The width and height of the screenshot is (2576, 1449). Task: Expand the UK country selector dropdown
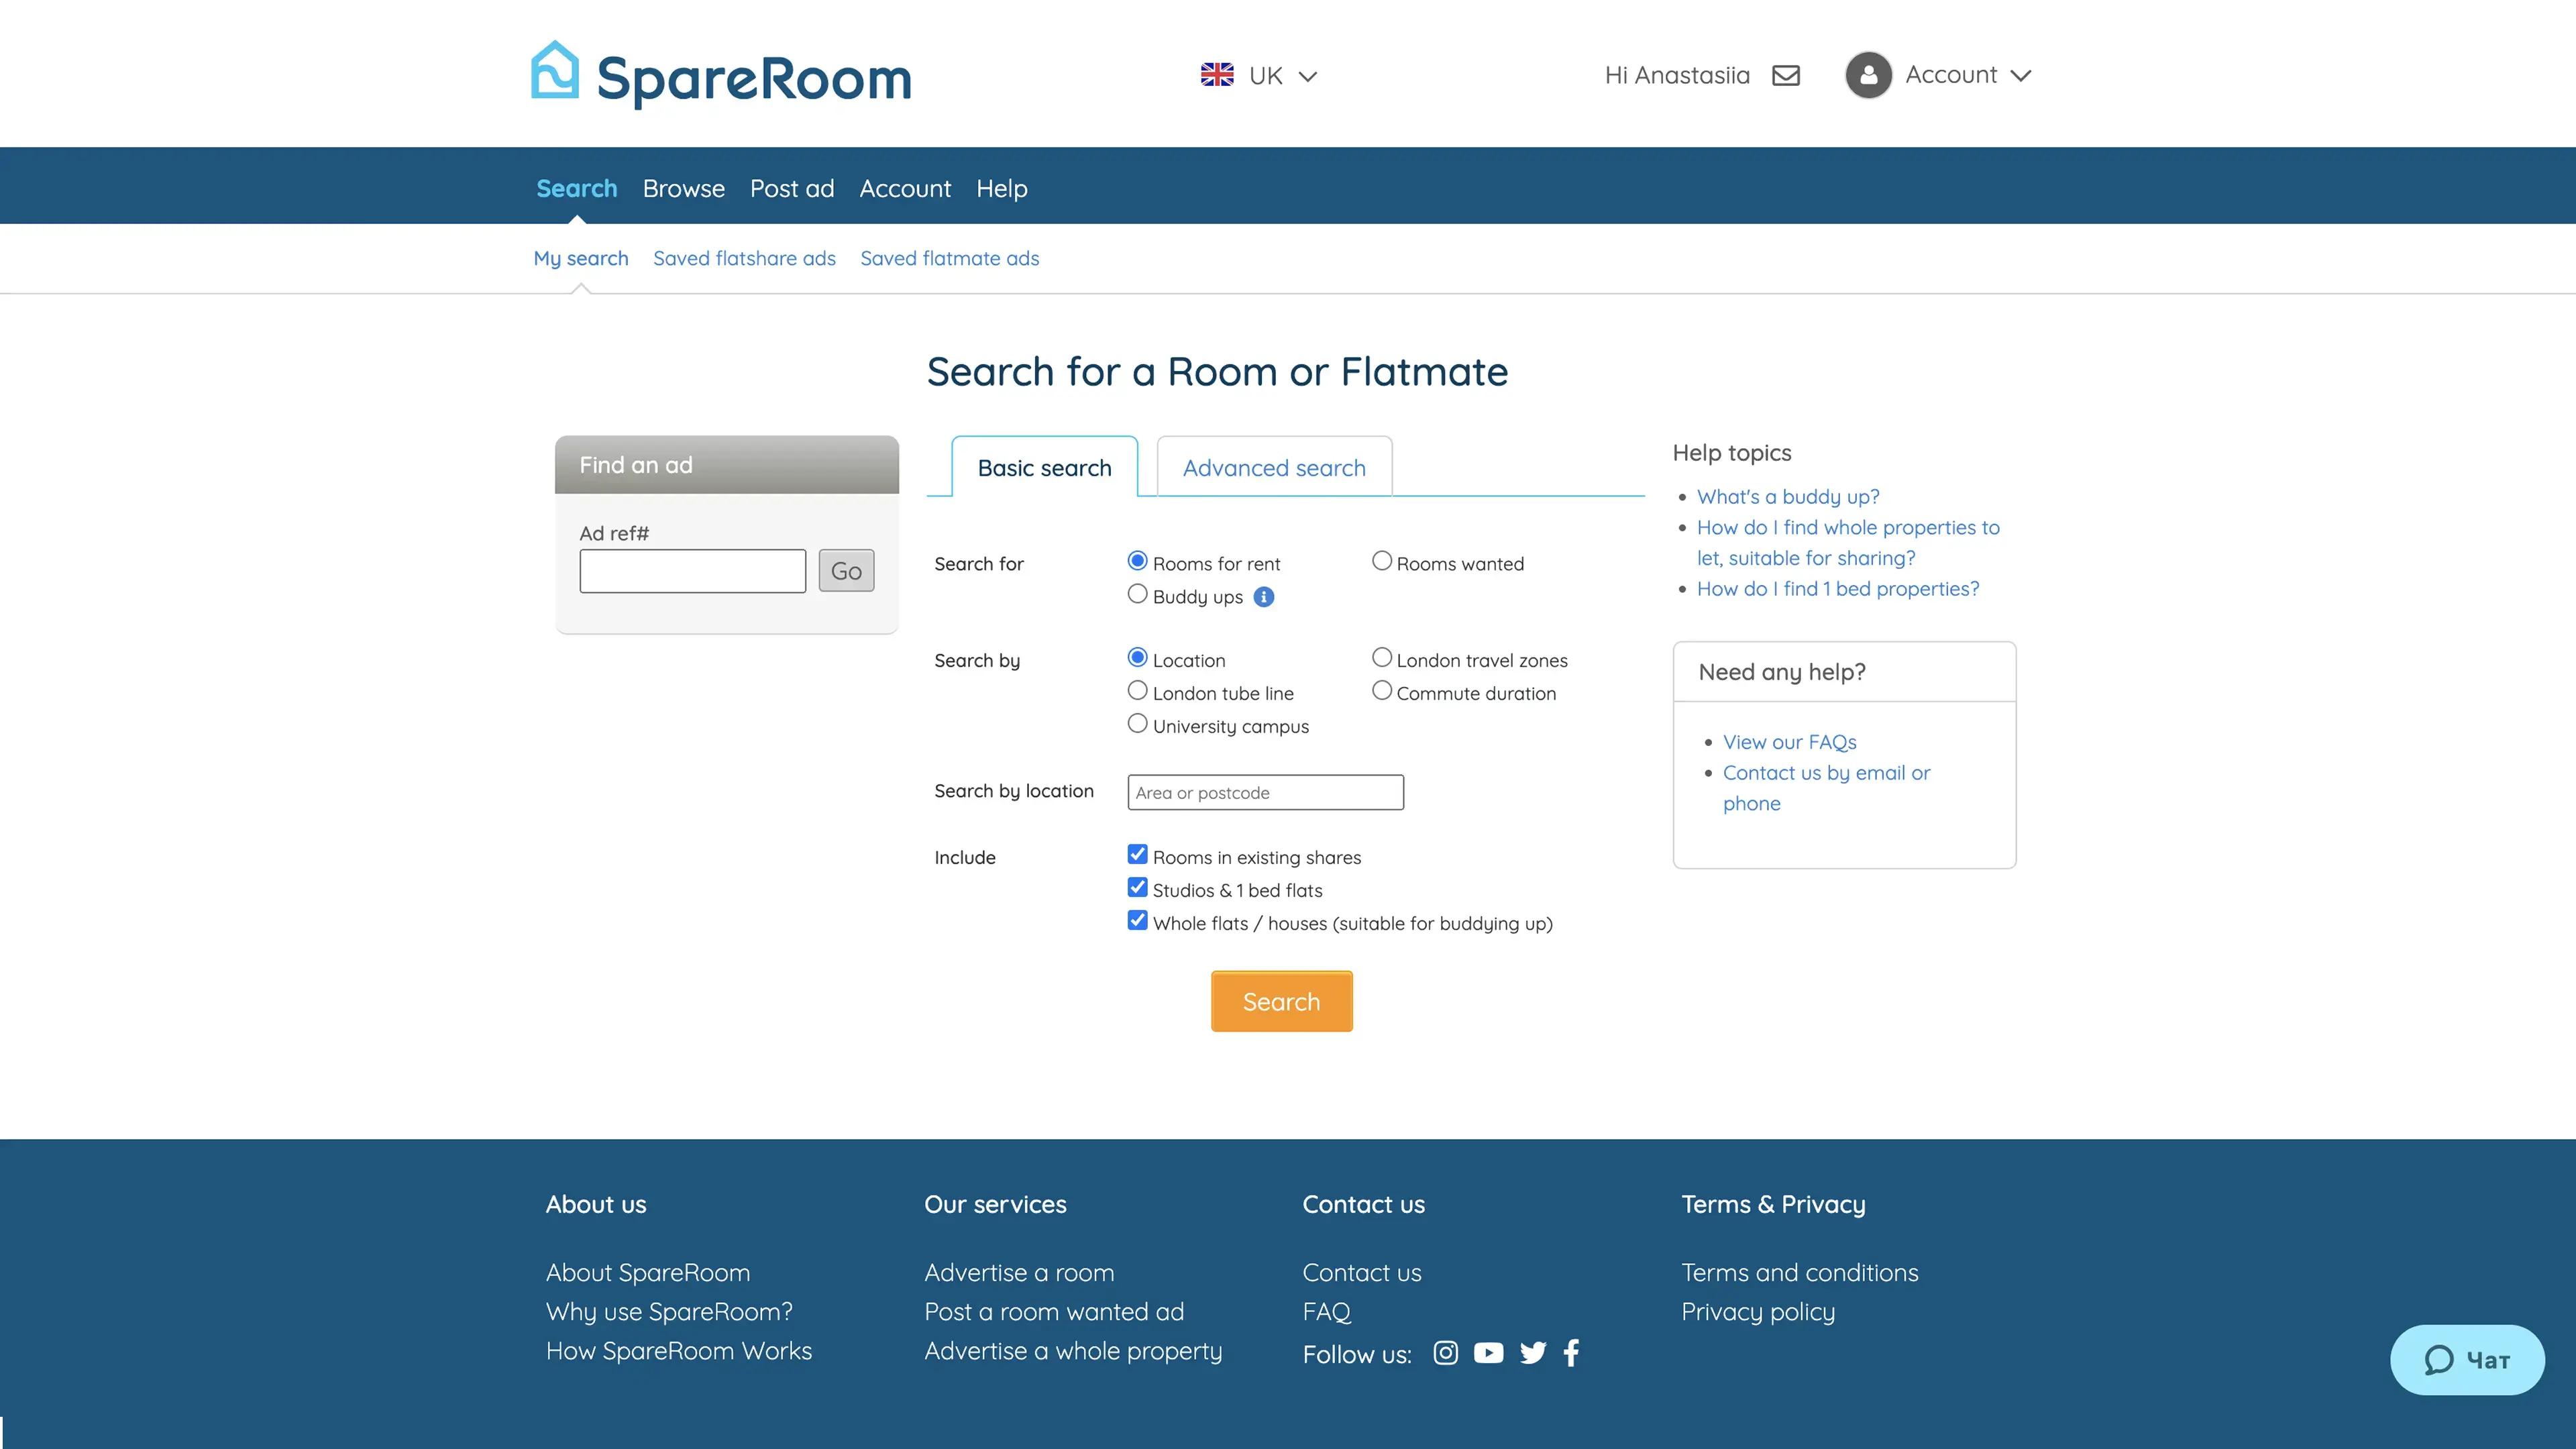[1259, 76]
